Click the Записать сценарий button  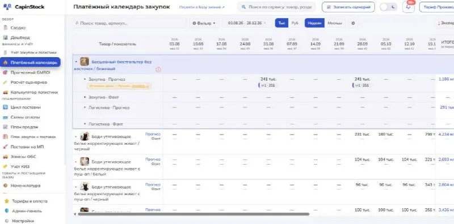(x=348, y=7)
